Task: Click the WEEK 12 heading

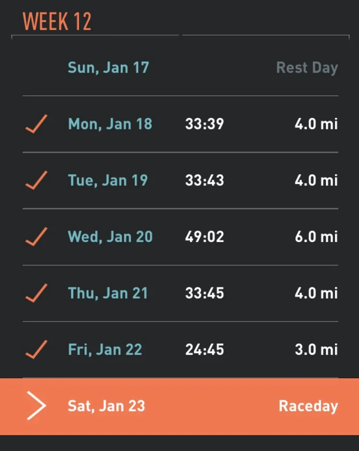Action: point(57,21)
